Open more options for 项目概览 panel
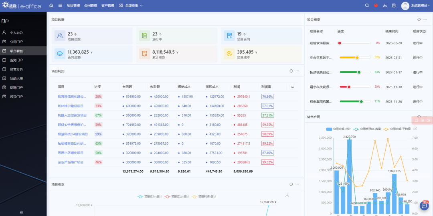Screen dimensions: 433x216 click(x=425, y=19)
